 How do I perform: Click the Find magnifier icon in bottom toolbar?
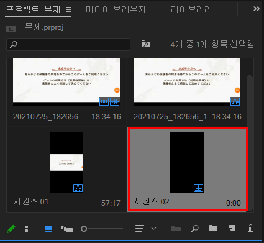pos(195,229)
